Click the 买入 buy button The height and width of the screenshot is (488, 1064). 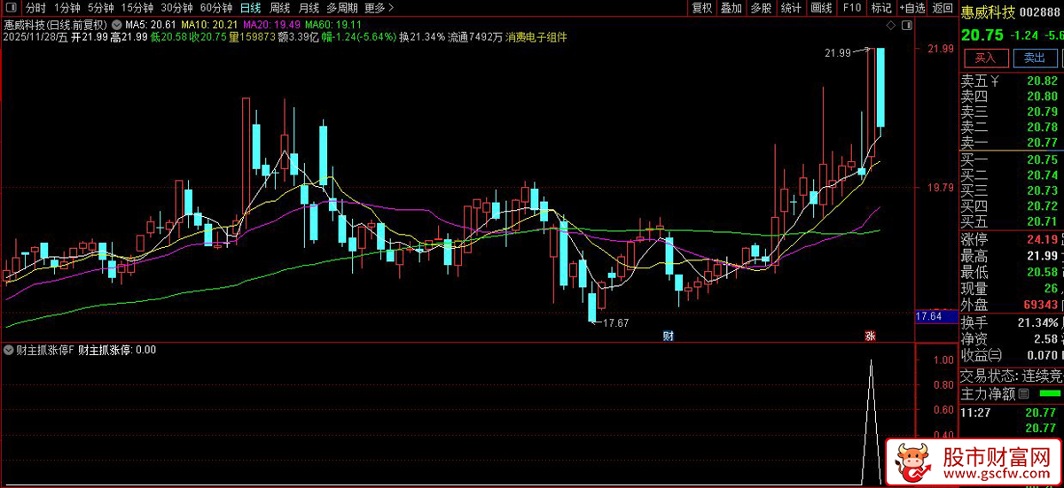pos(985,58)
